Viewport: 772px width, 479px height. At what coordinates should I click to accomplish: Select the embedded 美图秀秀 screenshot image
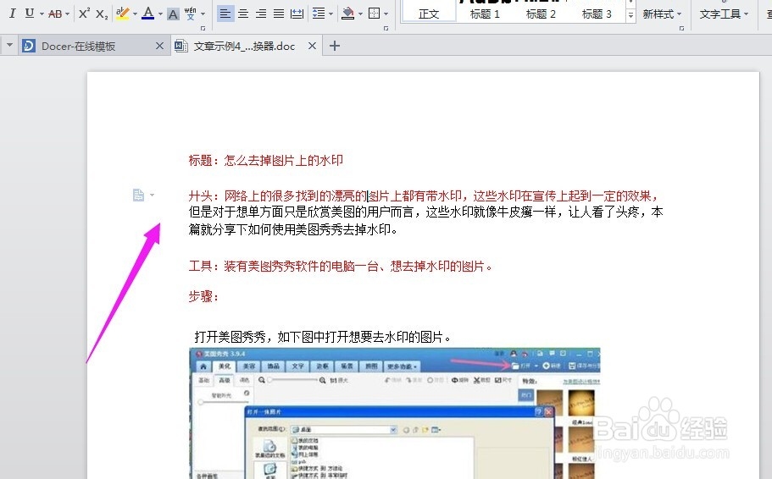click(x=394, y=413)
